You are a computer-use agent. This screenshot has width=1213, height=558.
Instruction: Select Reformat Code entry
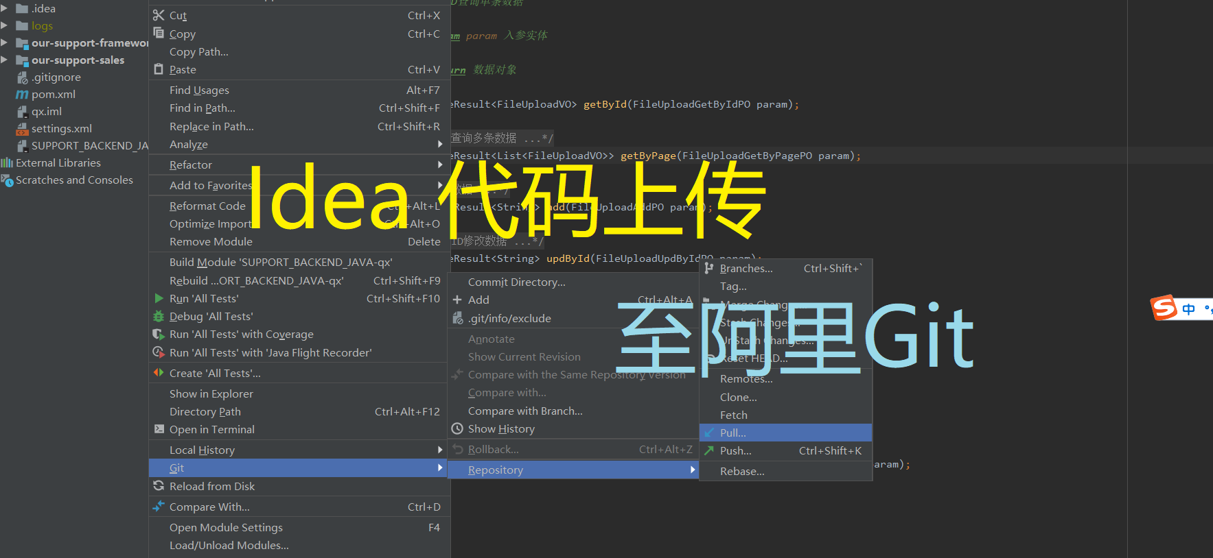(x=299, y=206)
